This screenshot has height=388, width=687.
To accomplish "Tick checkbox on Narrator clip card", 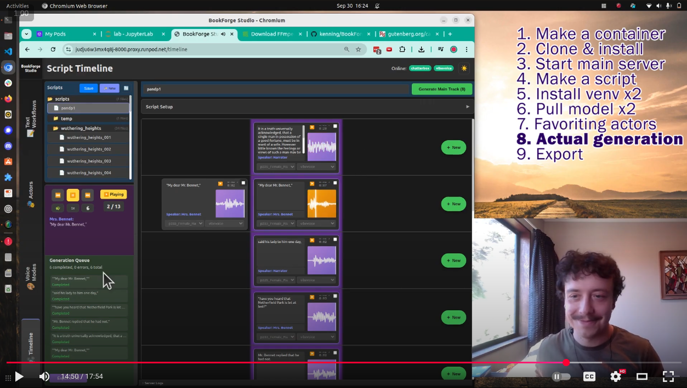I will coord(335,126).
